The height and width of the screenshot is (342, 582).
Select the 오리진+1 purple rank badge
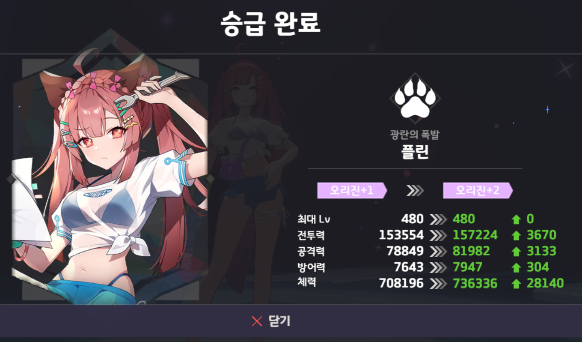tap(352, 190)
